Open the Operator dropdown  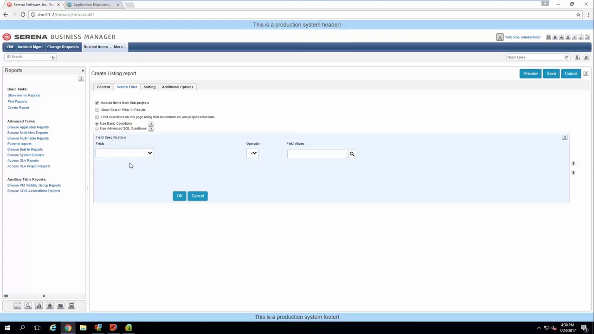252,153
